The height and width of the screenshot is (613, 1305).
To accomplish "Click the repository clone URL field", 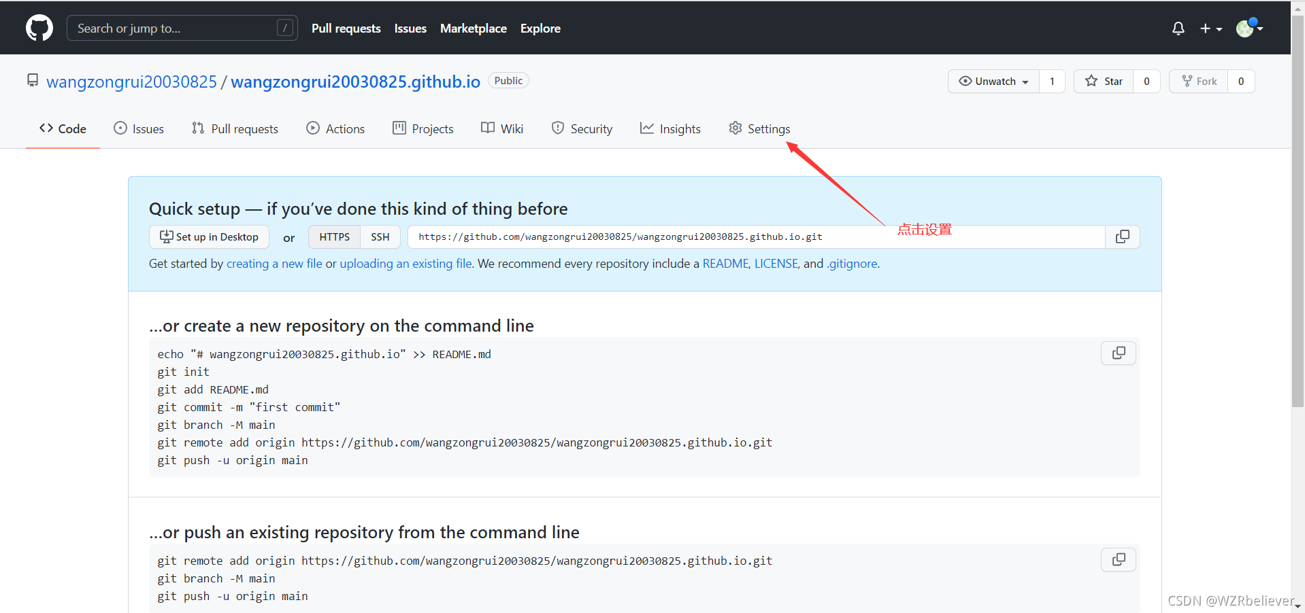I will [756, 237].
